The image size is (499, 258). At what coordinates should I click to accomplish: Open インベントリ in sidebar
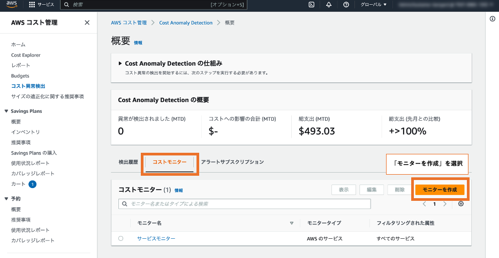coord(26,132)
